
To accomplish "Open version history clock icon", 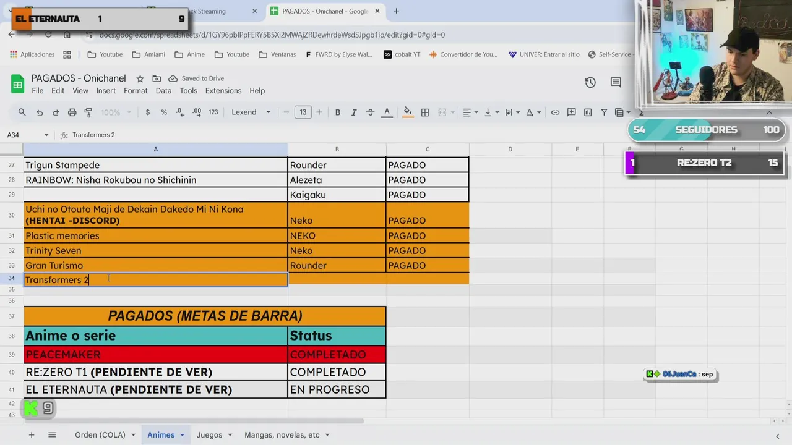I will pos(590,83).
